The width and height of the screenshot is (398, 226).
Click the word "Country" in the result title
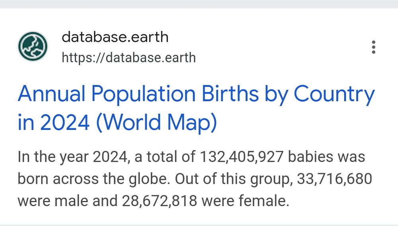click(x=334, y=95)
